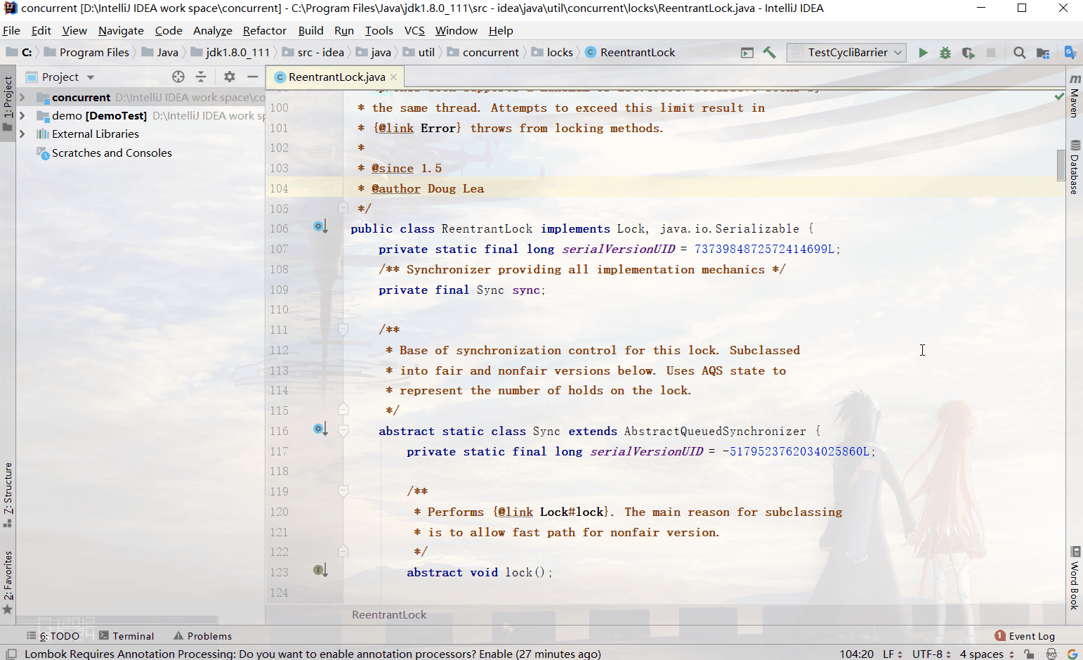Open Search Everywhere magnifier icon
Viewport: 1083px width, 660px height.
click(1020, 53)
